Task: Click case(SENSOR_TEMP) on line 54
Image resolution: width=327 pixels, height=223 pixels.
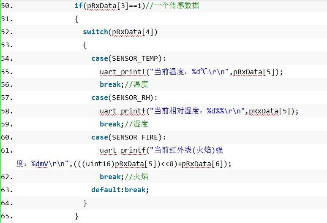Action: click(127, 59)
